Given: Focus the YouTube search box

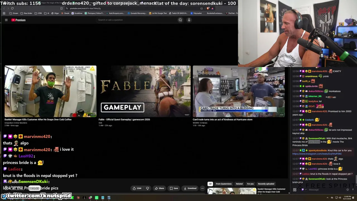Looking at the screenshot, I should point(137,20).
